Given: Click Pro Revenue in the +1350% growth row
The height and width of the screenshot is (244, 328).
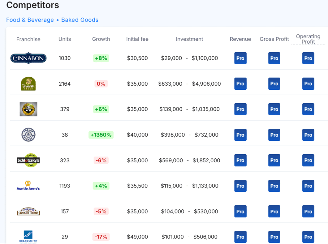Looking at the screenshot, I should point(240,135).
